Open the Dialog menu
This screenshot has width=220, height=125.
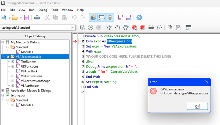43,10
